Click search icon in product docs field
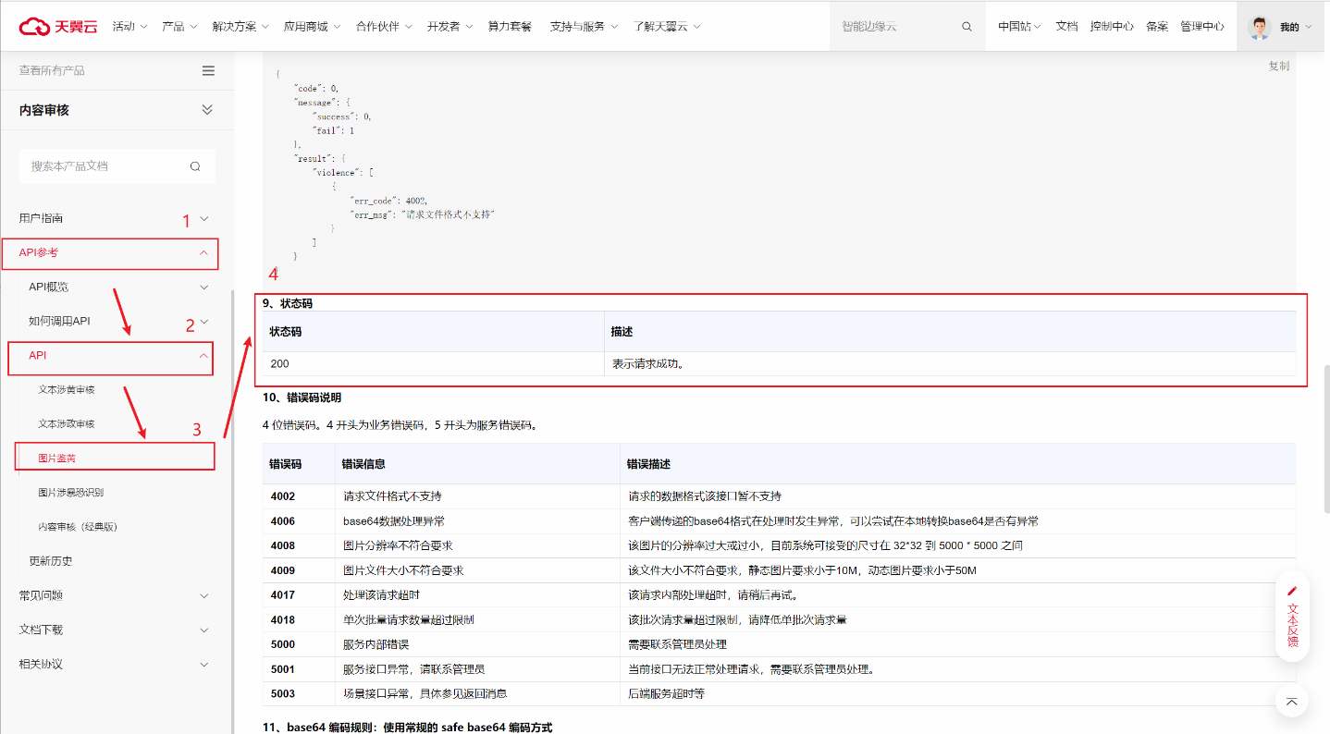The height and width of the screenshot is (734, 1330). (195, 166)
